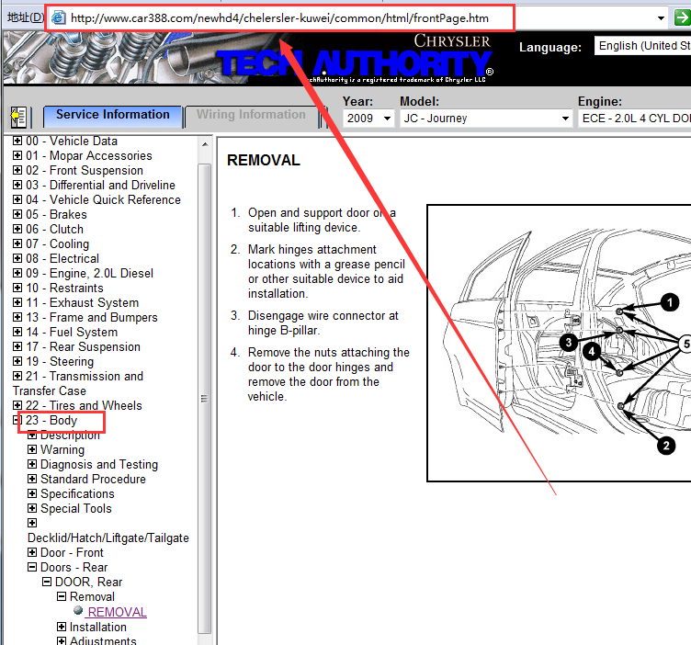Expand 14 - Fuel System node
691x645 pixels.
(17, 332)
